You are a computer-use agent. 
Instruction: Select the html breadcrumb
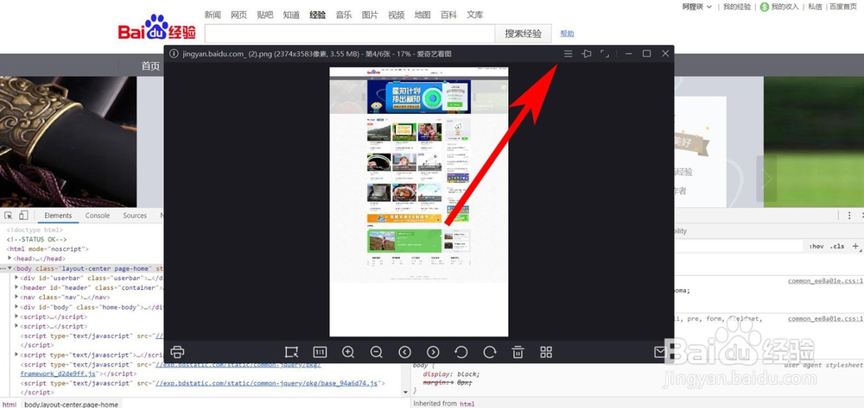(x=10, y=405)
